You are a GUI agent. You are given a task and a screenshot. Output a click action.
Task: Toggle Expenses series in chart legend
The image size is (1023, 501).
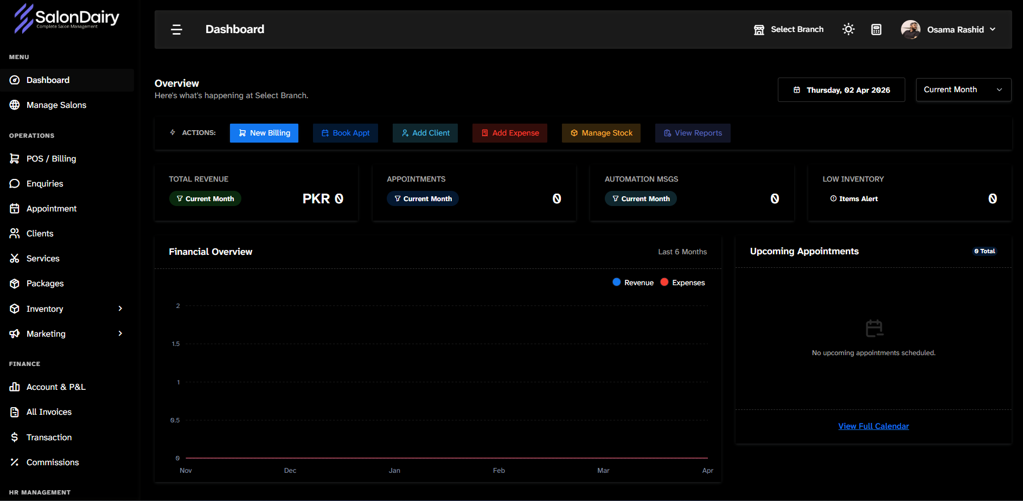682,282
